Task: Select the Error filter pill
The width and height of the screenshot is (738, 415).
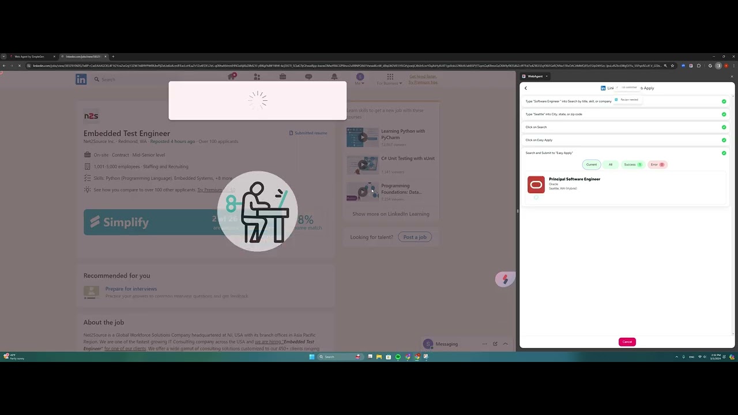Action: coord(657,165)
